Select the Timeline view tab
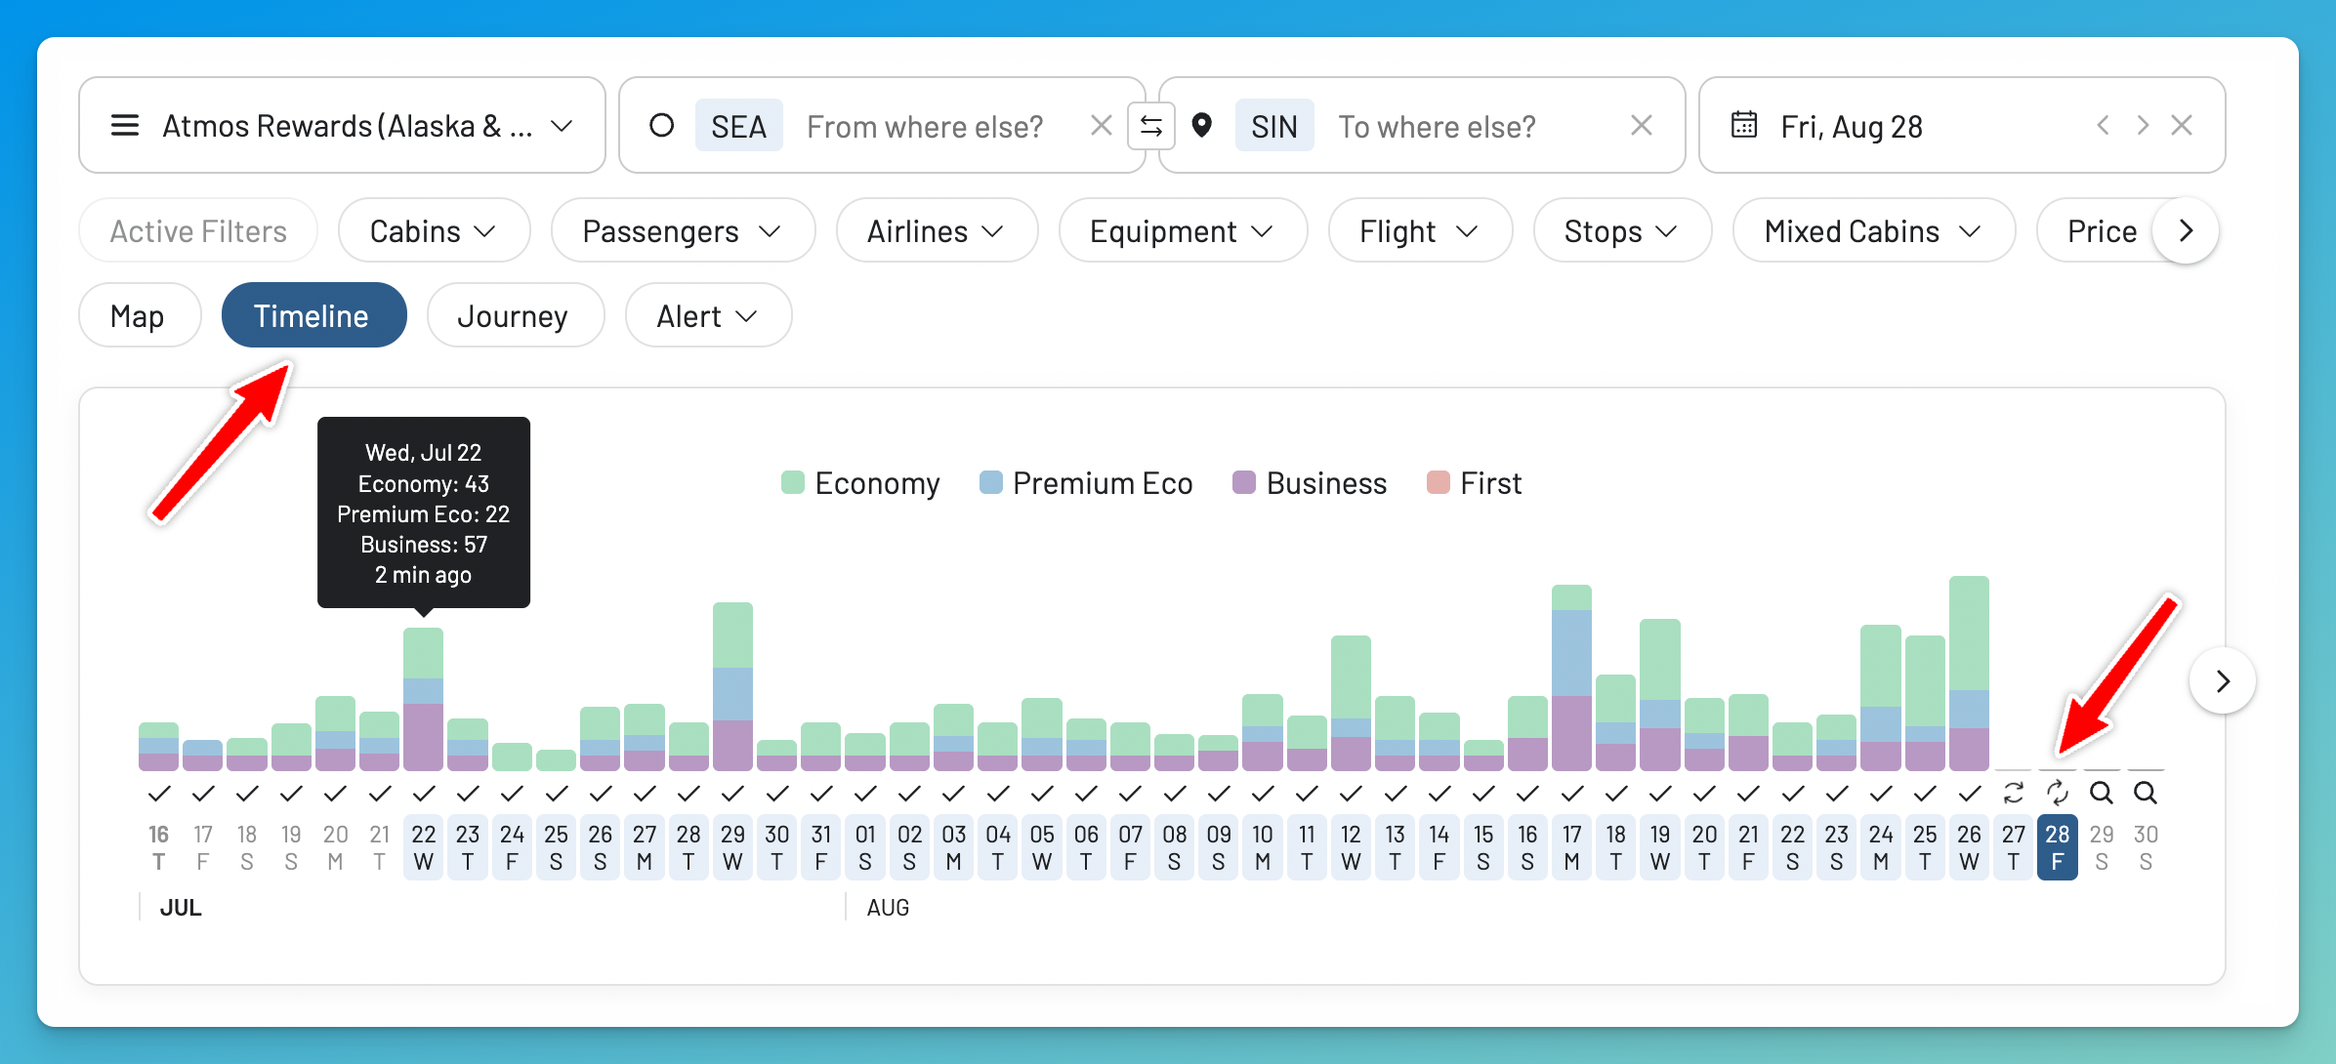 click(313, 315)
